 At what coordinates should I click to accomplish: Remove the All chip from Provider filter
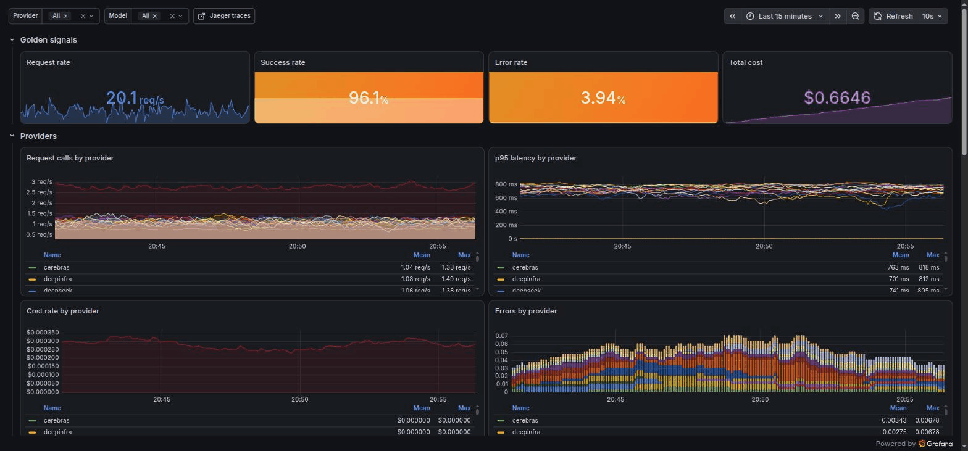[x=66, y=16]
